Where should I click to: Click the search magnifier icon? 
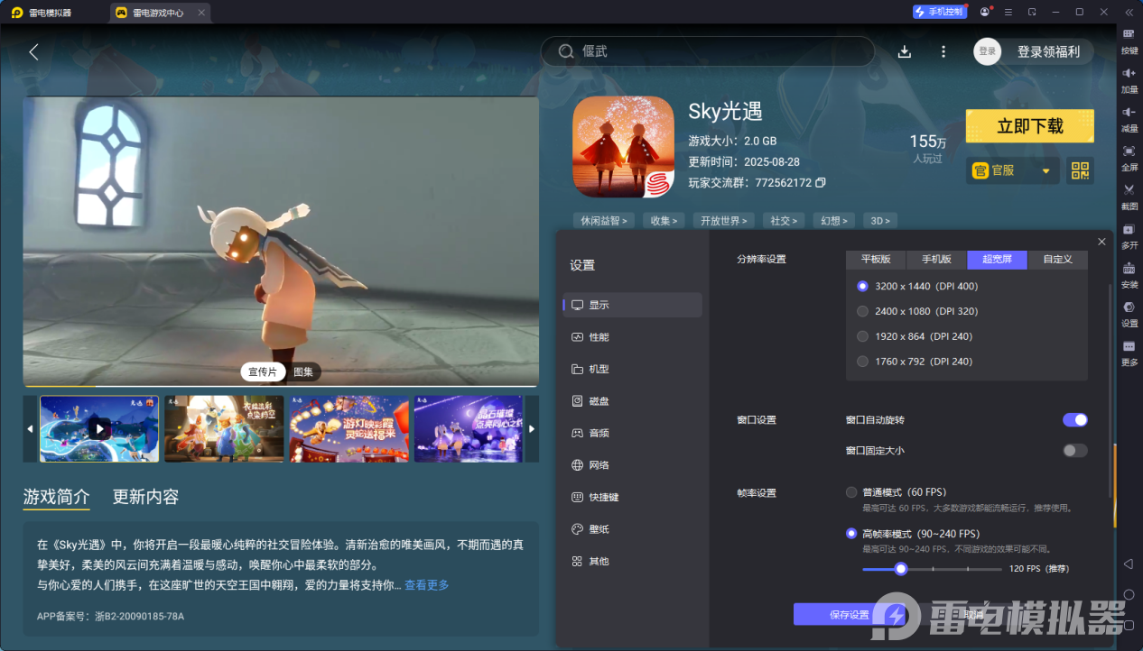coord(566,51)
